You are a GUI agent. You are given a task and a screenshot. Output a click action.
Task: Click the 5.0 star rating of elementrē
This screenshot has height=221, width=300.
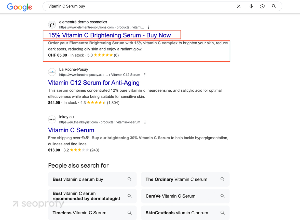pos(103,55)
